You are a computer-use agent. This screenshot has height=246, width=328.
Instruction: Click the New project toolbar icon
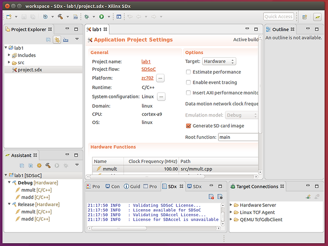[9, 17]
